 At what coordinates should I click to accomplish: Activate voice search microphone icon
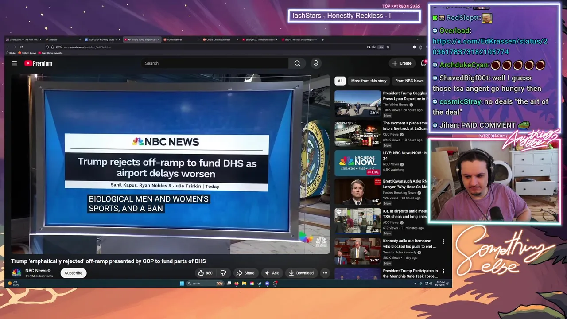tap(316, 63)
